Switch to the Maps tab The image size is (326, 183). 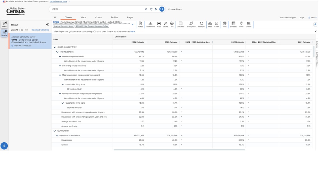coord(83,18)
